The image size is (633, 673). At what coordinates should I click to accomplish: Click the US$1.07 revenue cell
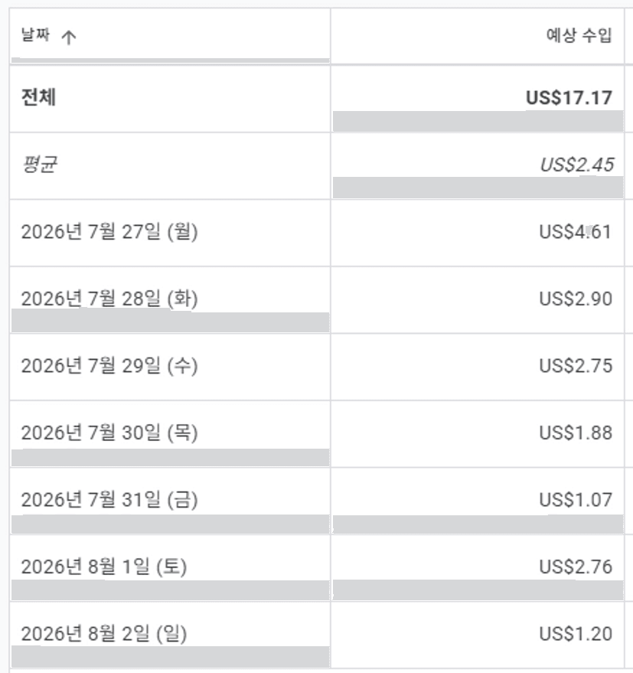tap(576, 500)
